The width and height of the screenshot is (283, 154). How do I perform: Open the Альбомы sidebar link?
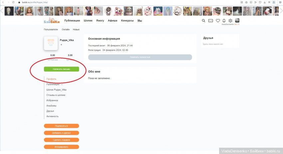coord(51,106)
